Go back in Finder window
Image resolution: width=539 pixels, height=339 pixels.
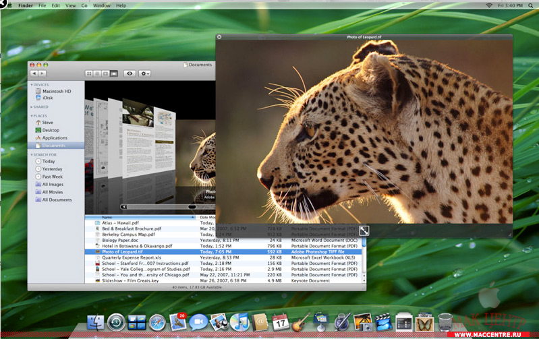tap(34, 73)
